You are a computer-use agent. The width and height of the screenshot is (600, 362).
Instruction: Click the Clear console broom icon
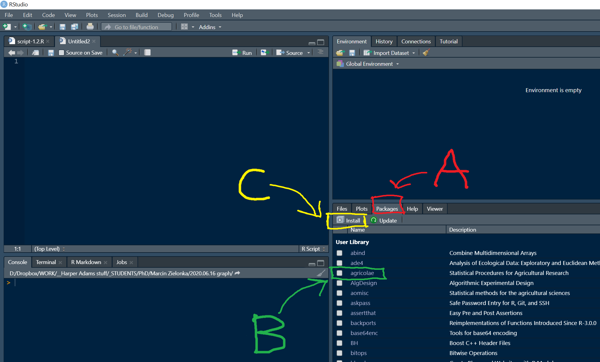(321, 273)
